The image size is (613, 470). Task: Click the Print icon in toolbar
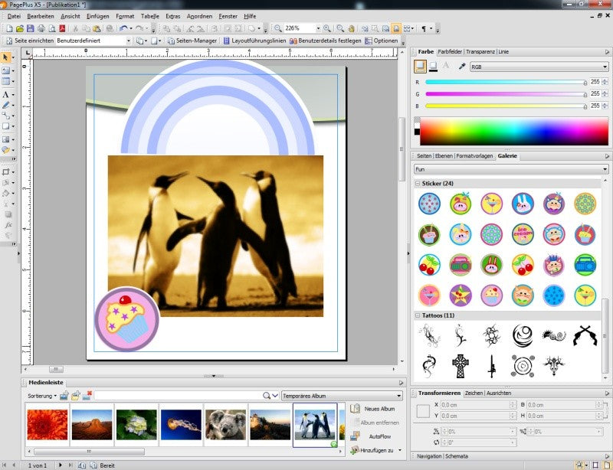point(41,28)
